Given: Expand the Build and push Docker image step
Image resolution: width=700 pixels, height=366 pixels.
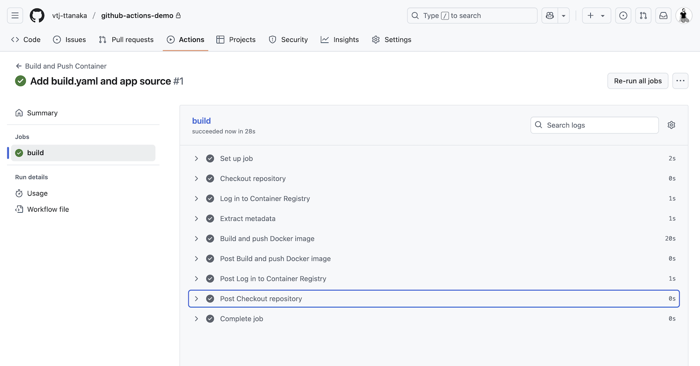Looking at the screenshot, I should [x=196, y=239].
